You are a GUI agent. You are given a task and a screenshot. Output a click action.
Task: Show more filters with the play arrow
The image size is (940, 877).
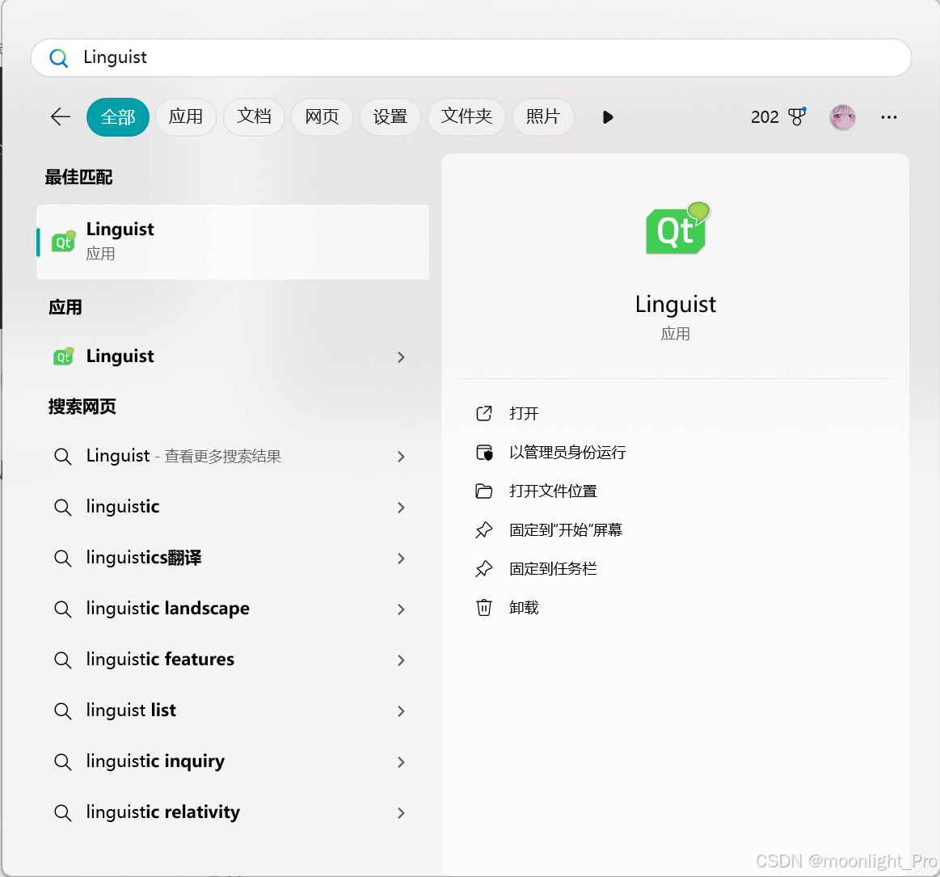click(x=608, y=117)
